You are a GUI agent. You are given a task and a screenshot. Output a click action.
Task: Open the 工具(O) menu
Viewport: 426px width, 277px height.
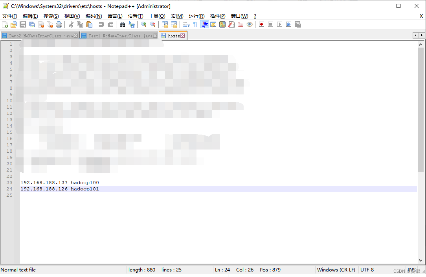tap(157, 16)
